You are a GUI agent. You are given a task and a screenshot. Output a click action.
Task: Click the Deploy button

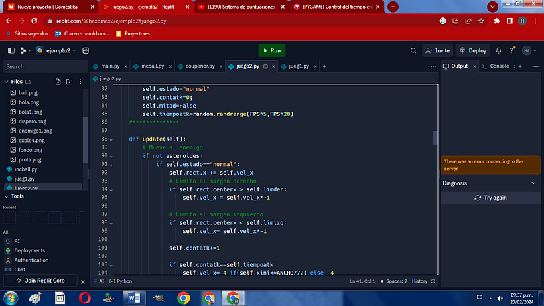[472, 50]
